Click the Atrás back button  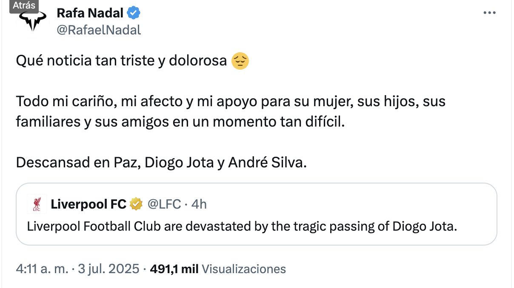(x=24, y=6)
